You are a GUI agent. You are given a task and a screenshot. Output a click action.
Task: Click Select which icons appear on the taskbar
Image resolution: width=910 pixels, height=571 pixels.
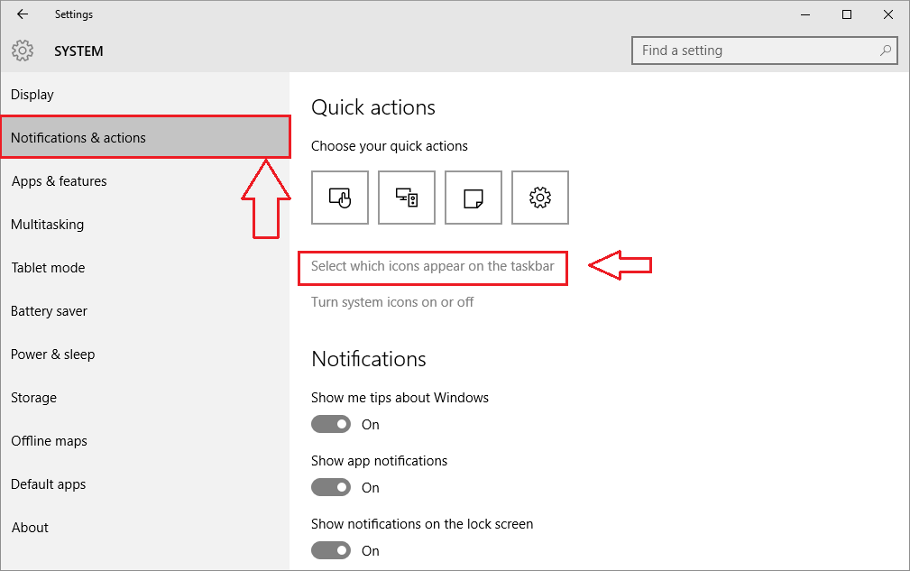(432, 266)
